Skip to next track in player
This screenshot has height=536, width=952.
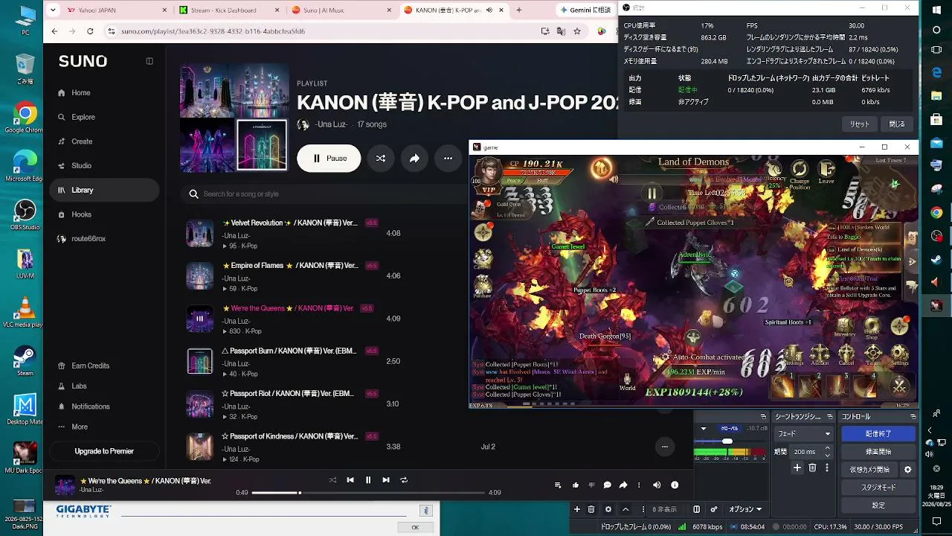(386, 480)
